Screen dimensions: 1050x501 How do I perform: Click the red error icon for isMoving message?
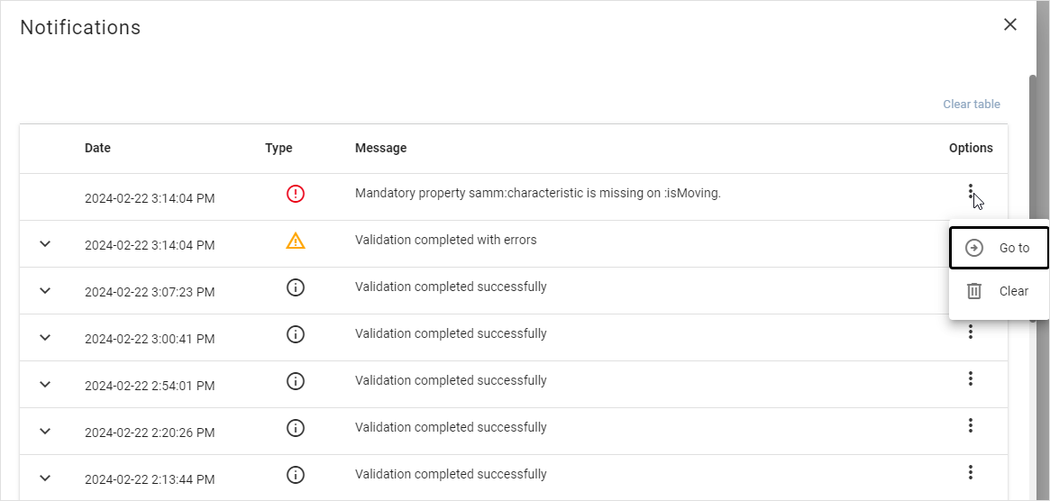click(x=295, y=193)
